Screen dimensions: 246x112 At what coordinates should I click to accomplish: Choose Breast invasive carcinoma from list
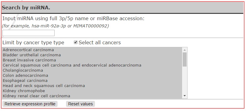(92, 60)
